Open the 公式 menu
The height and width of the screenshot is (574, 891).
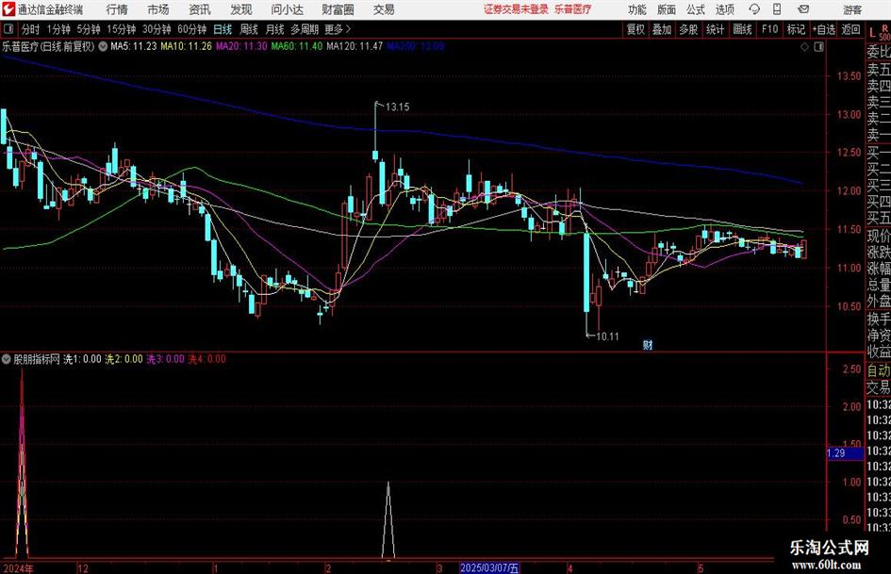coord(695,9)
